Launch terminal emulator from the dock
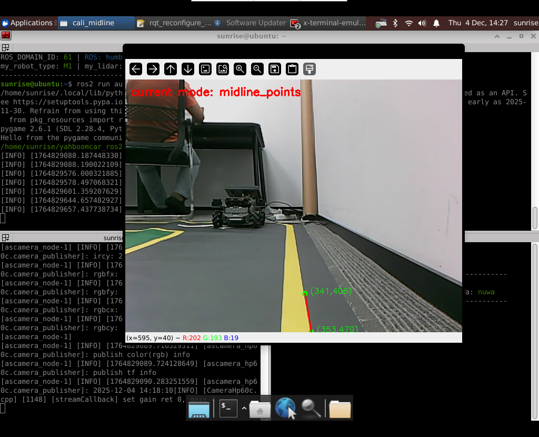Screen dimensions: 539x437 (x=228, y=408)
